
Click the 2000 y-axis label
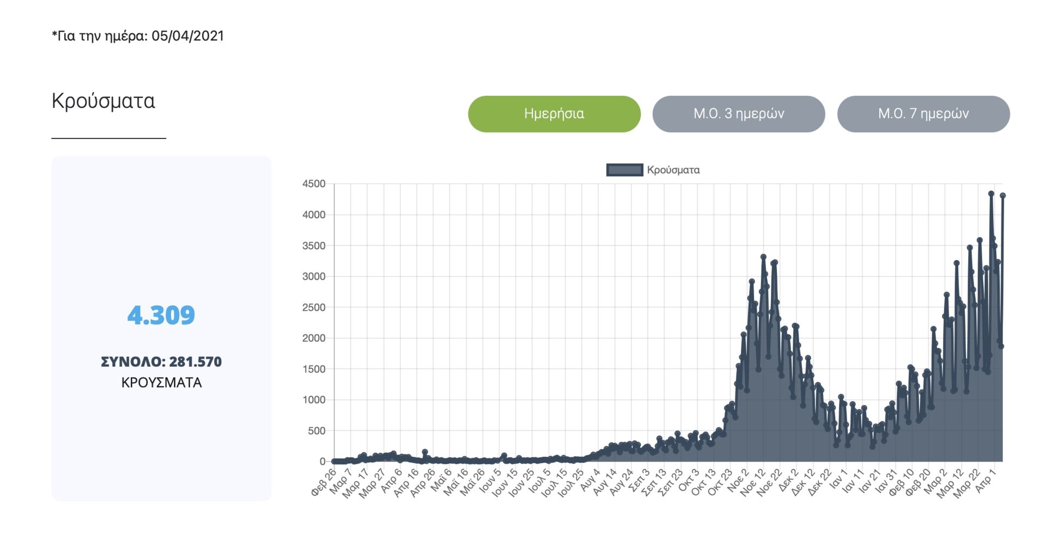point(314,338)
